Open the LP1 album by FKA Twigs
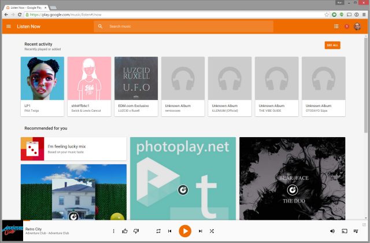The height and width of the screenshot is (243, 370). coord(42,86)
